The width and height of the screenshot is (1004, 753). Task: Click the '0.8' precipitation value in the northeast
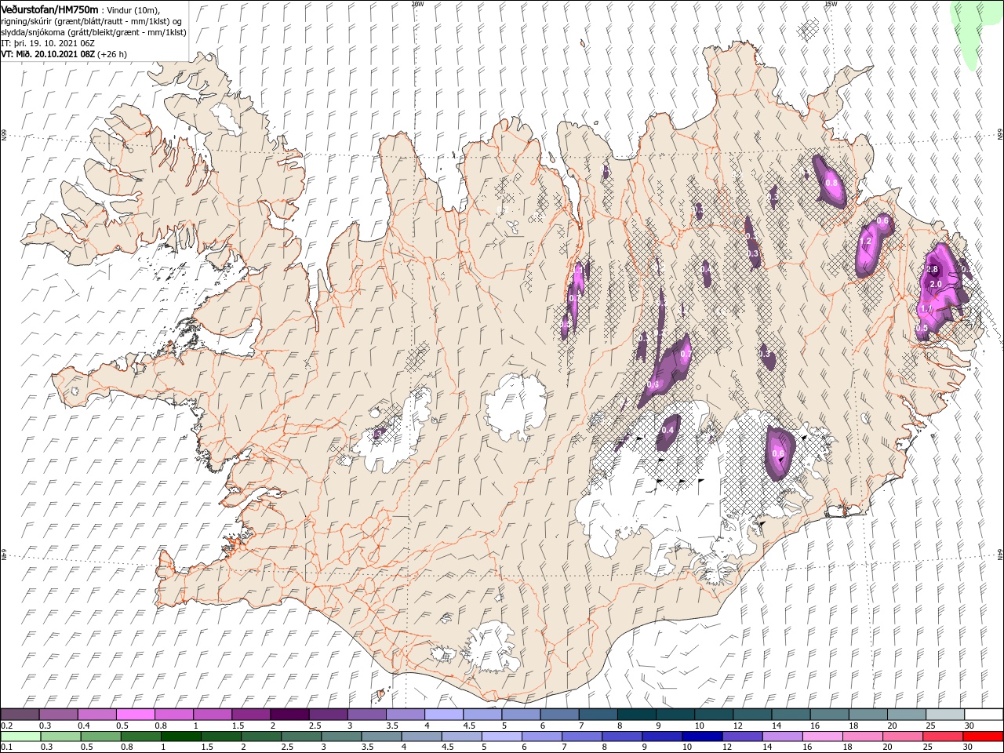pyautogui.click(x=832, y=183)
